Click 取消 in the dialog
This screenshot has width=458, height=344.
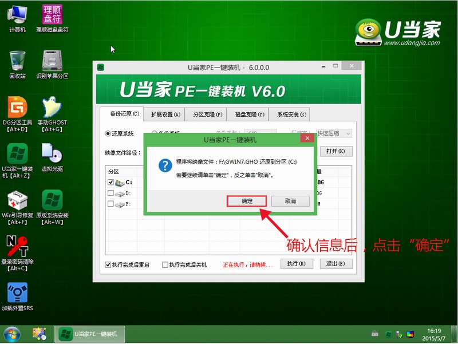point(290,201)
